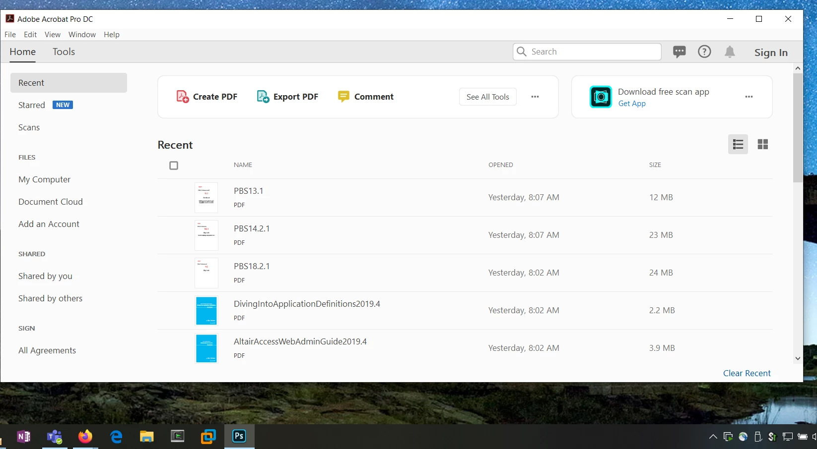Open Document Cloud files
The width and height of the screenshot is (817, 449).
pos(51,202)
